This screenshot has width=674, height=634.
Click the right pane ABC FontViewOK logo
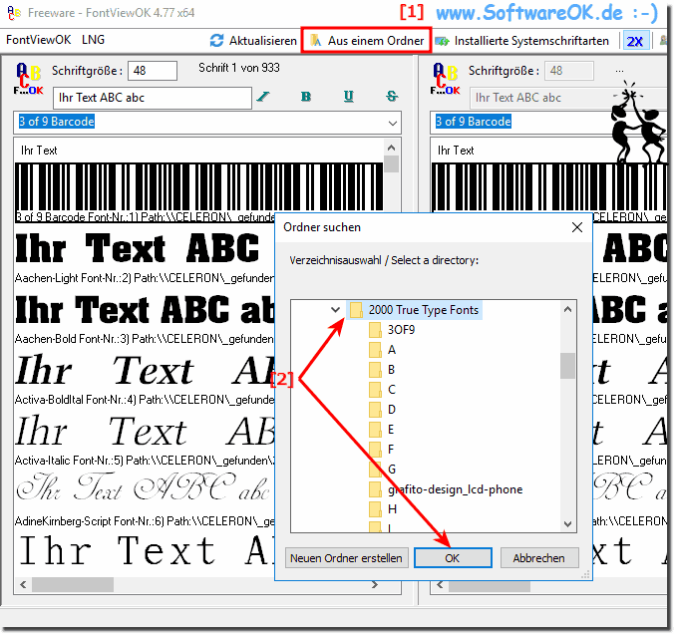coord(446,79)
